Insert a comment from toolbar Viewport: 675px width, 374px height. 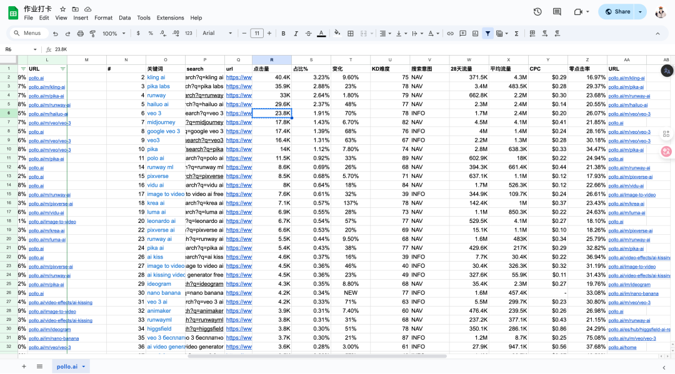[x=462, y=34]
